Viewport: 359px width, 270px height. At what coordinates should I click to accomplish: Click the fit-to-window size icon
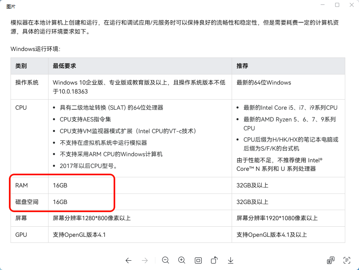pyautogui.click(x=198, y=260)
